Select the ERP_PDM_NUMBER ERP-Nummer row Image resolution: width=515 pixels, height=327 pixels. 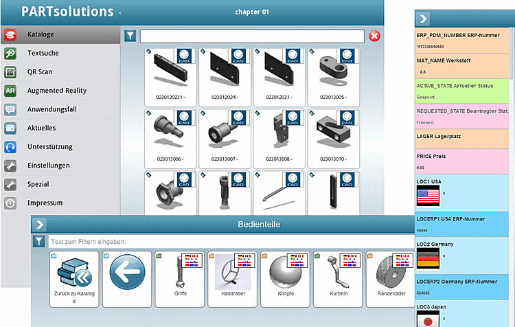(x=462, y=41)
